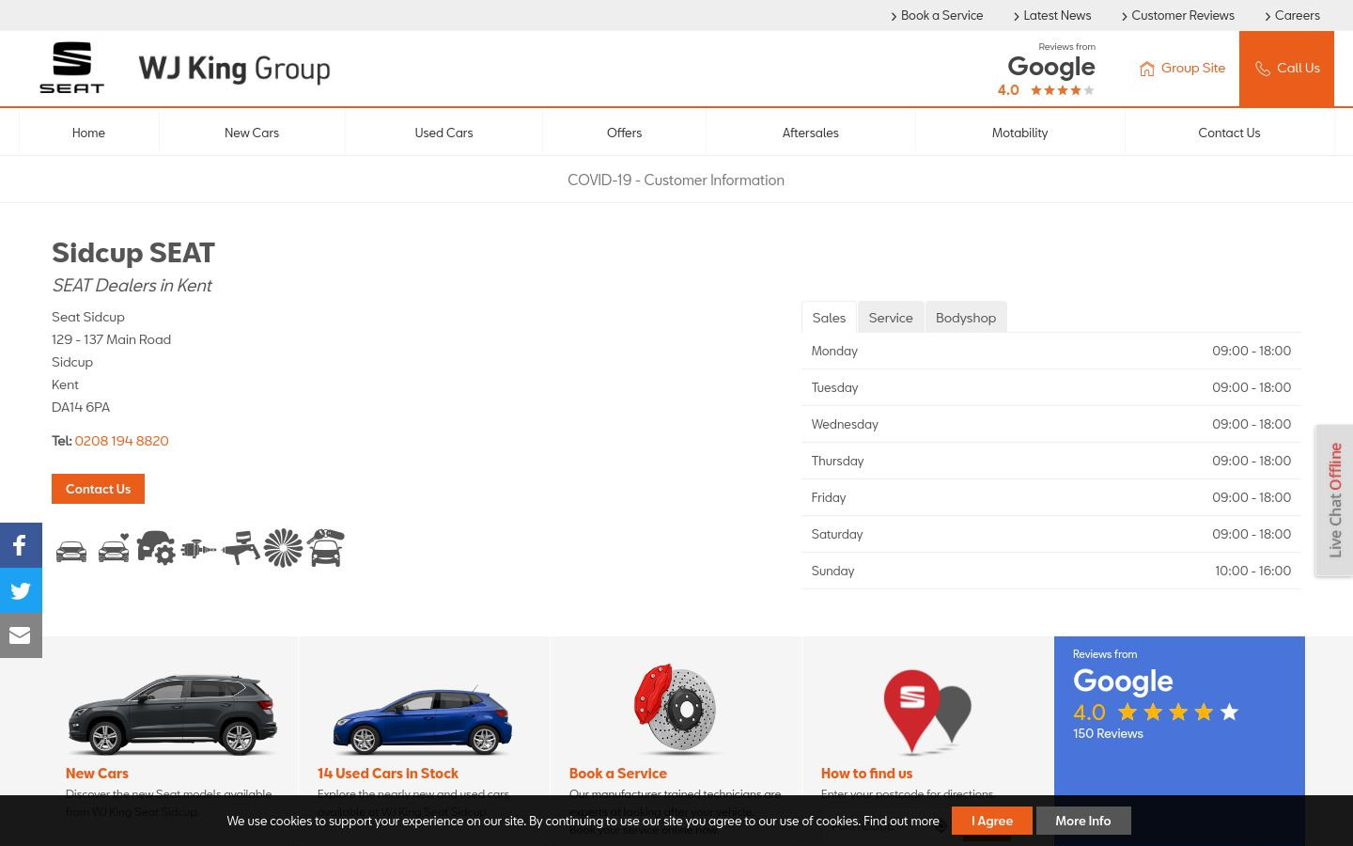Switch to Bodyshop opening hours tab

tap(966, 318)
